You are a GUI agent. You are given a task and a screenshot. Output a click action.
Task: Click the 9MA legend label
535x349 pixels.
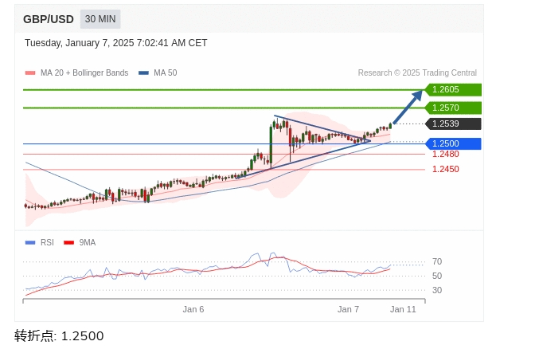88,242
